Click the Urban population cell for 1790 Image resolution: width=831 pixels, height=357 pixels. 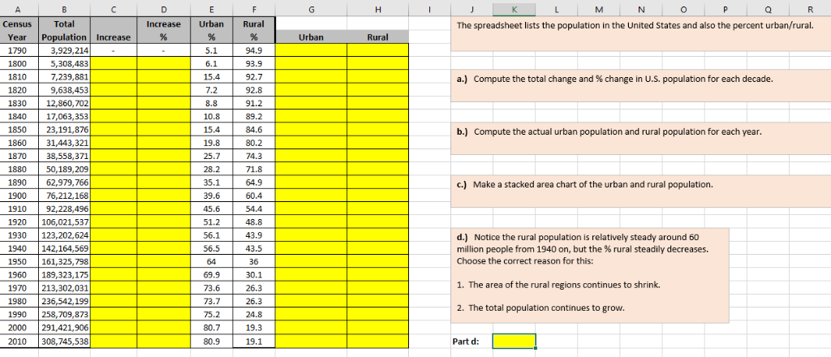pos(311,50)
